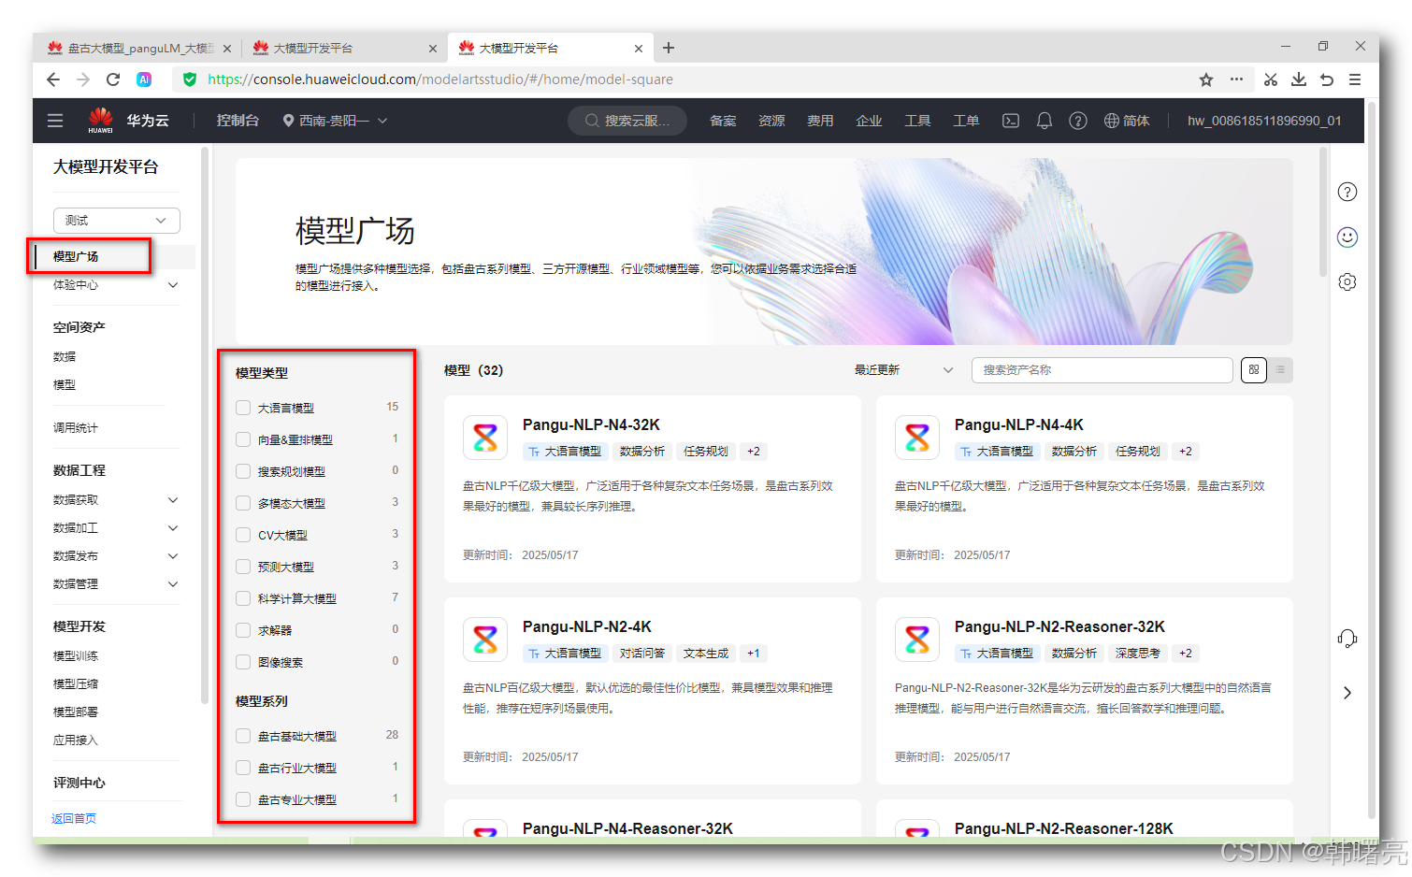Expand the 数据加工 sidebar section
Image resolution: width=1412 pixels, height=877 pixels.
[172, 528]
